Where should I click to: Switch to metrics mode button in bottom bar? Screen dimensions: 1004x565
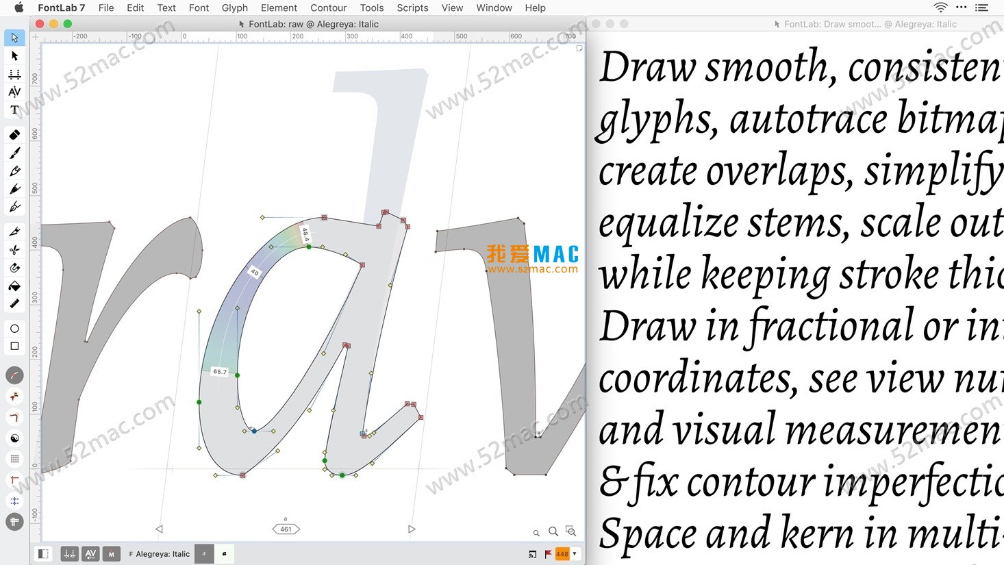[69, 554]
